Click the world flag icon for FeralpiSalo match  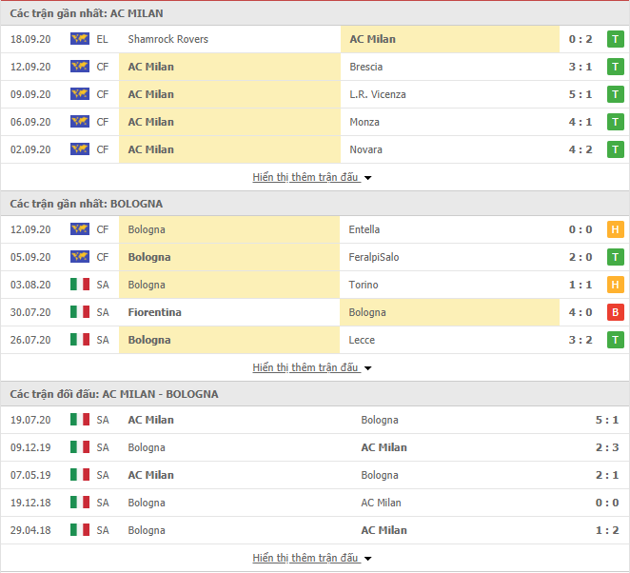pos(80,257)
